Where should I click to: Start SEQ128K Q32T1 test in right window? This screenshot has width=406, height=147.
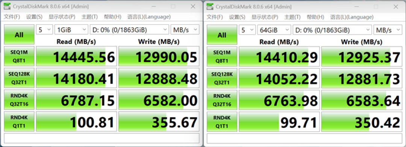tap(222, 78)
